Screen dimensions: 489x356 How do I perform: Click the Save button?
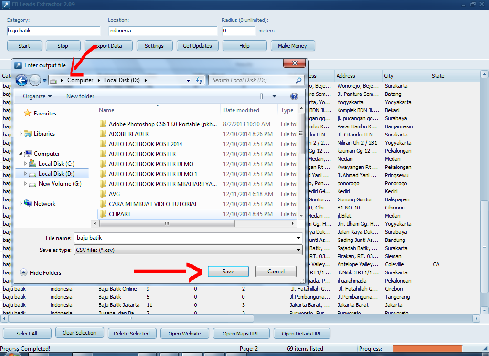(x=228, y=272)
